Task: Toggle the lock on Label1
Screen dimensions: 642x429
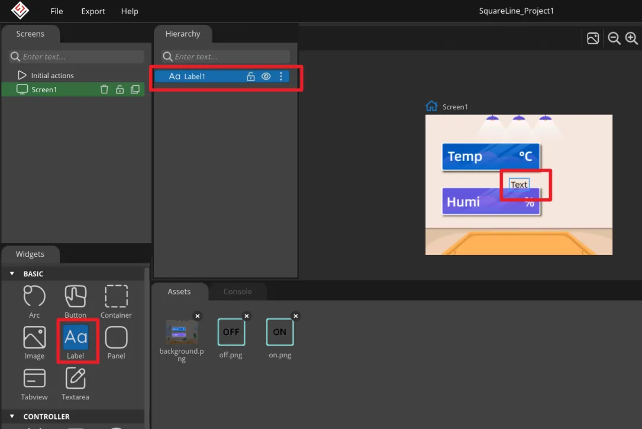Action: [250, 76]
